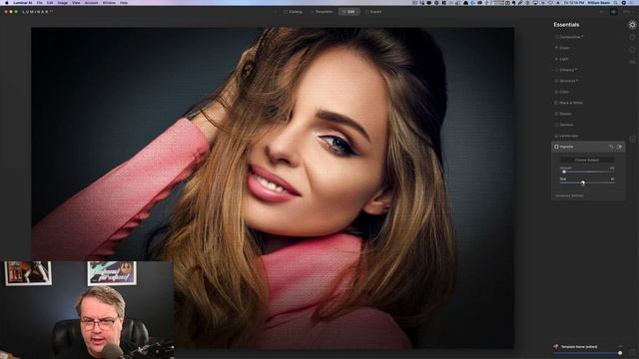Click the Essentials panel heading

tap(566, 25)
